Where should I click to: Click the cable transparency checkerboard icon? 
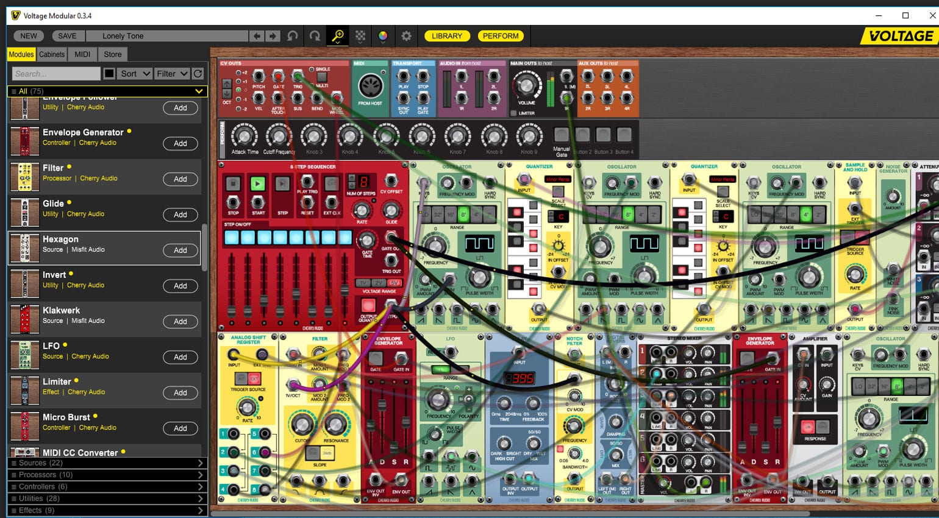point(360,36)
